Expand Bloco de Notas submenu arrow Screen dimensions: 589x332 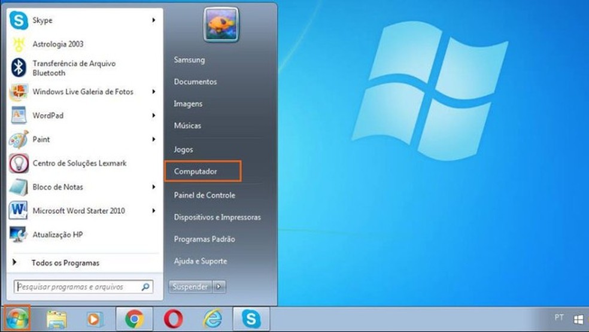point(154,187)
